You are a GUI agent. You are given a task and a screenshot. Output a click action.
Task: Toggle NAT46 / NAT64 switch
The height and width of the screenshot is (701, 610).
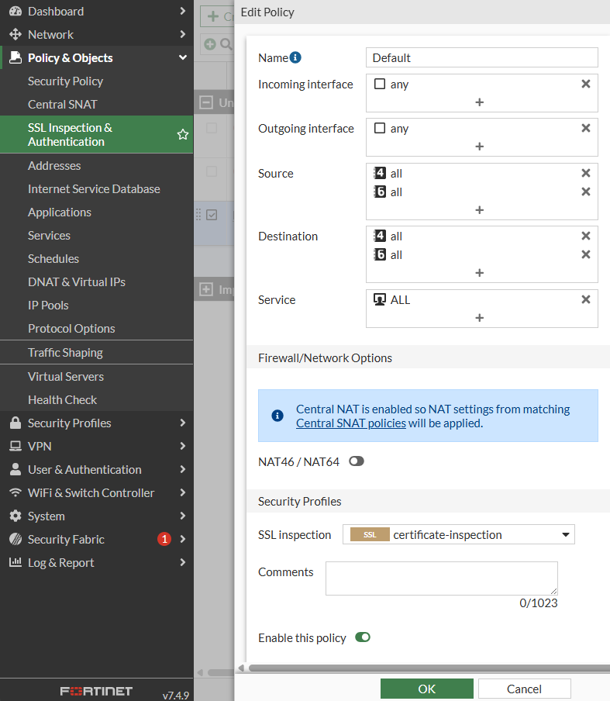356,461
